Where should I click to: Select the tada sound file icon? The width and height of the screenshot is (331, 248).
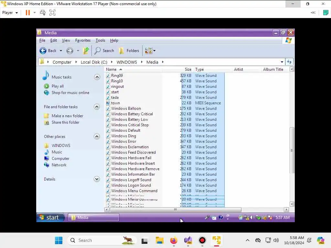108,98
